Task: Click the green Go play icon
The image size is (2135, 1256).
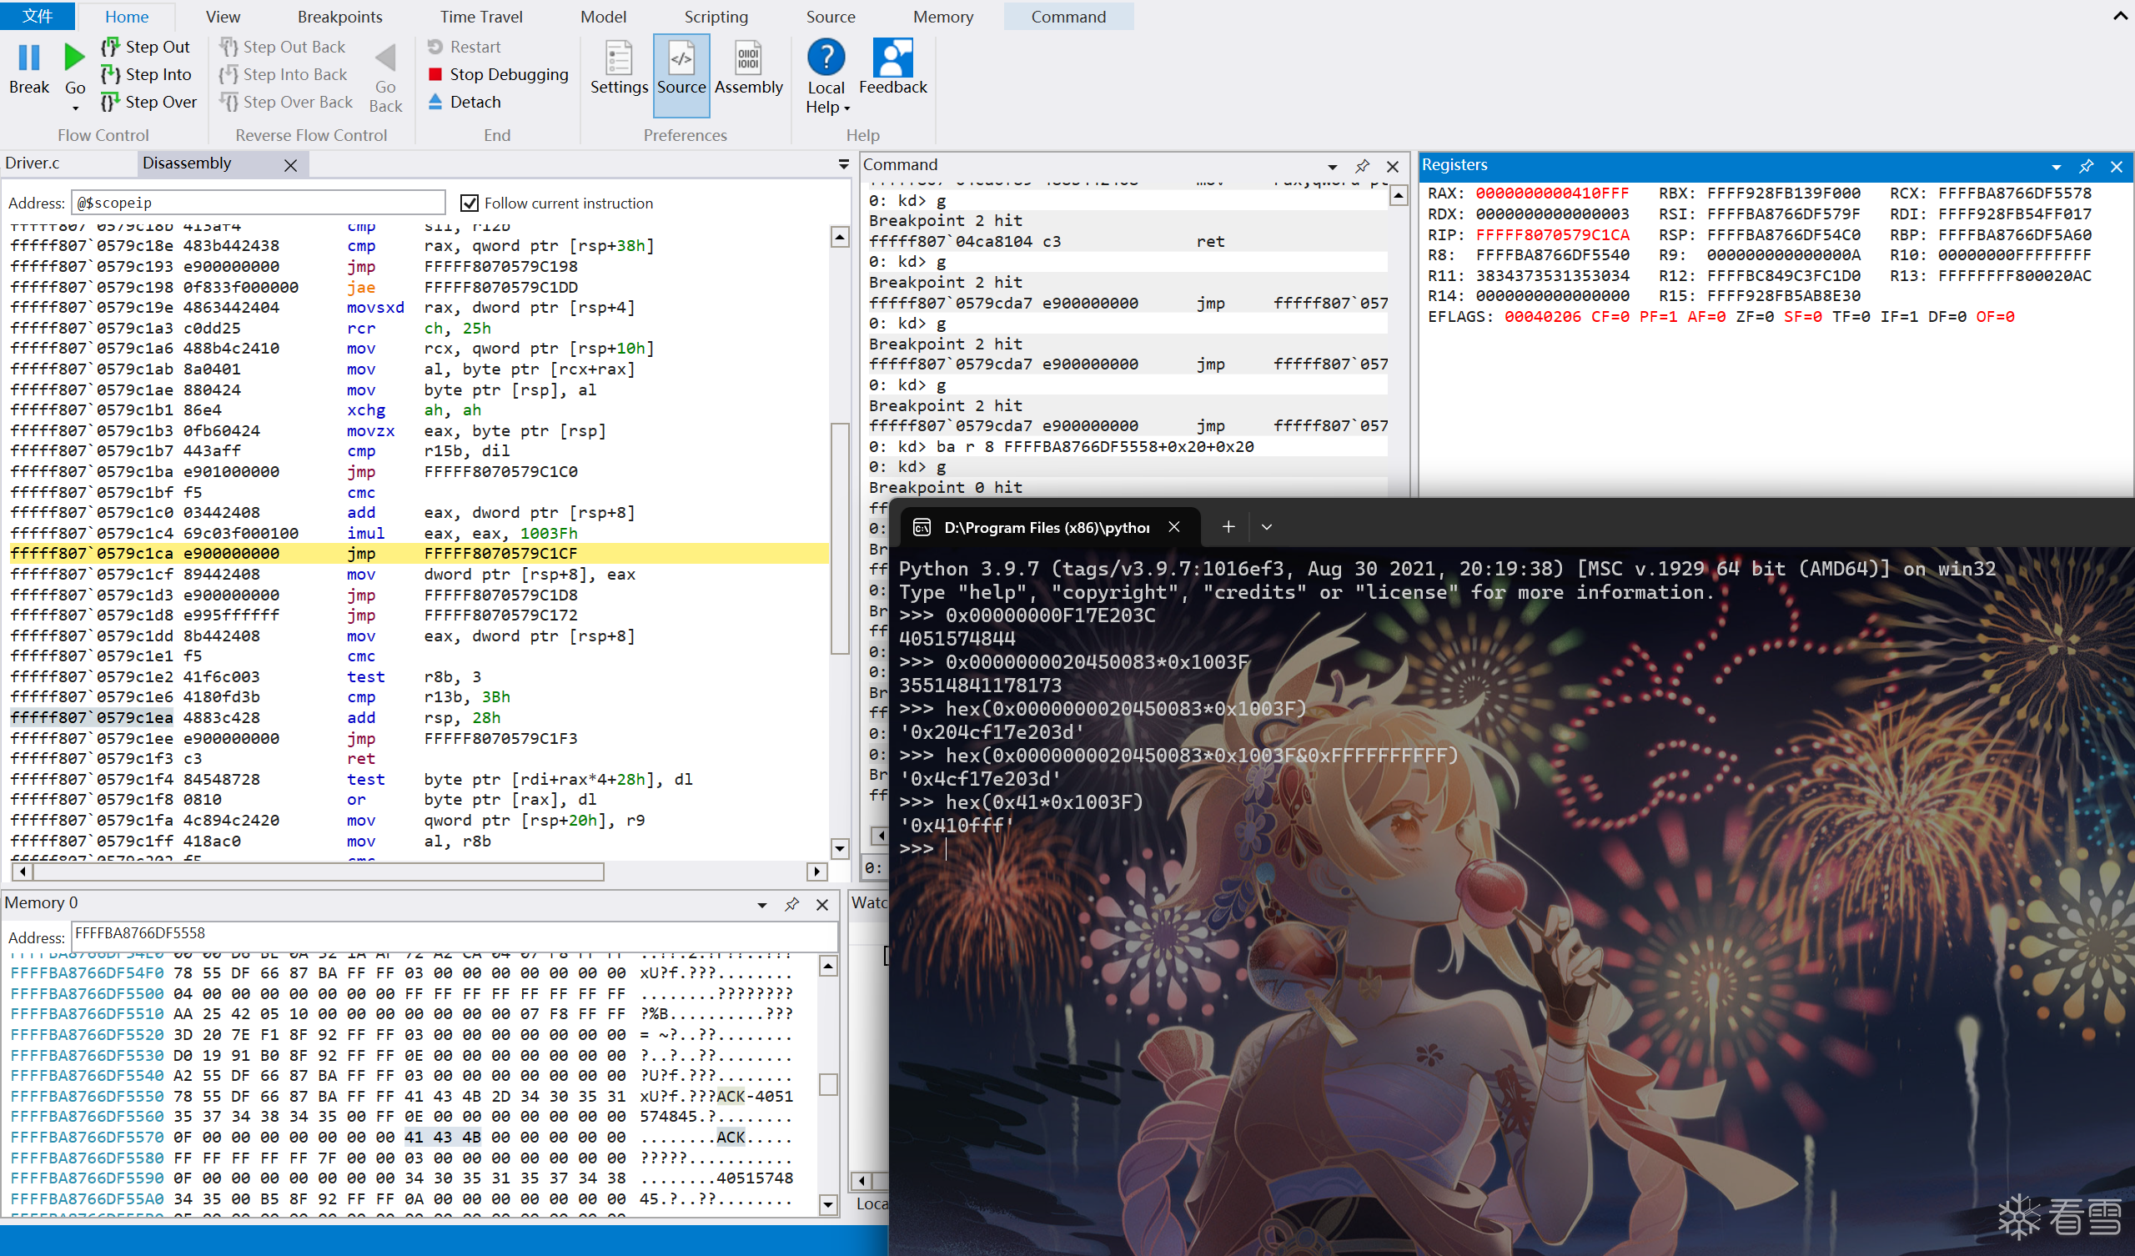Action: click(74, 58)
